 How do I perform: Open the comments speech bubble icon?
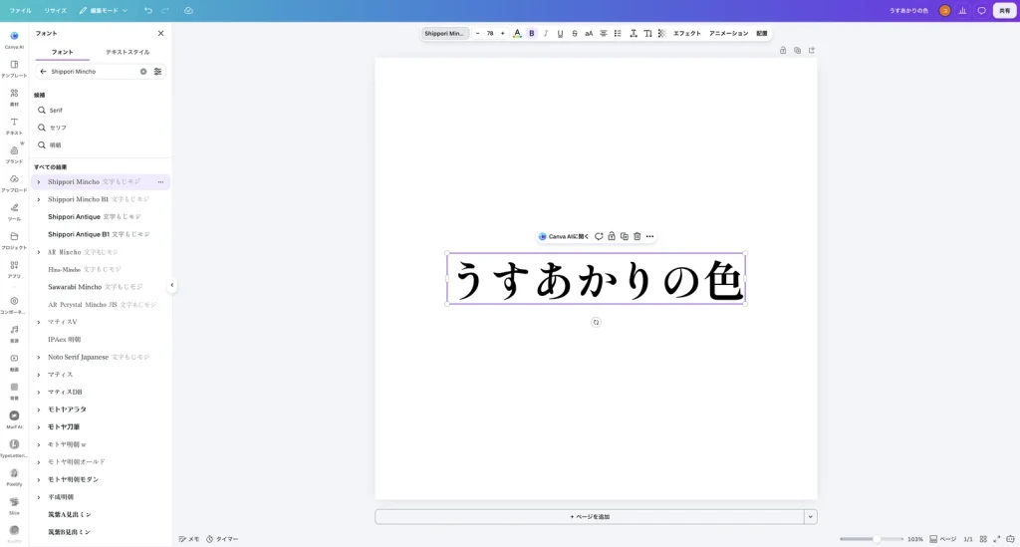981,10
